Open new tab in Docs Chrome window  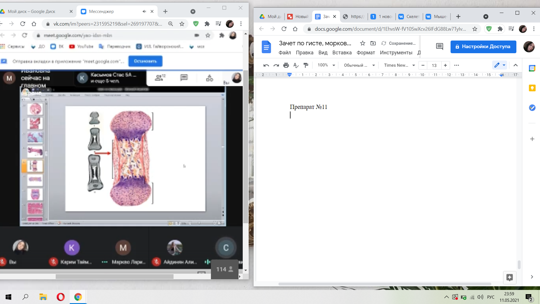[x=458, y=17]
